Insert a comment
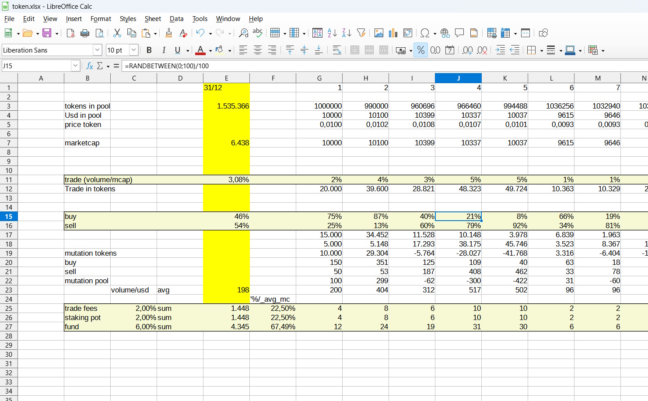The height and width of the screenshot is (401, 648). coord(459,33)
